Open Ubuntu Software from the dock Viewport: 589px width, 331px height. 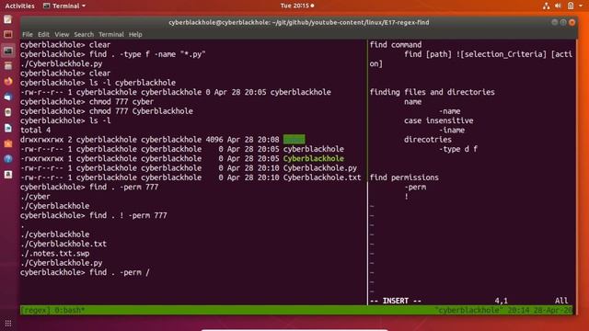[x=8, y=143]
